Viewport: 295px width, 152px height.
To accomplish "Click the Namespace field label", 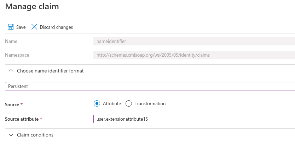I will tap(17, 55).
